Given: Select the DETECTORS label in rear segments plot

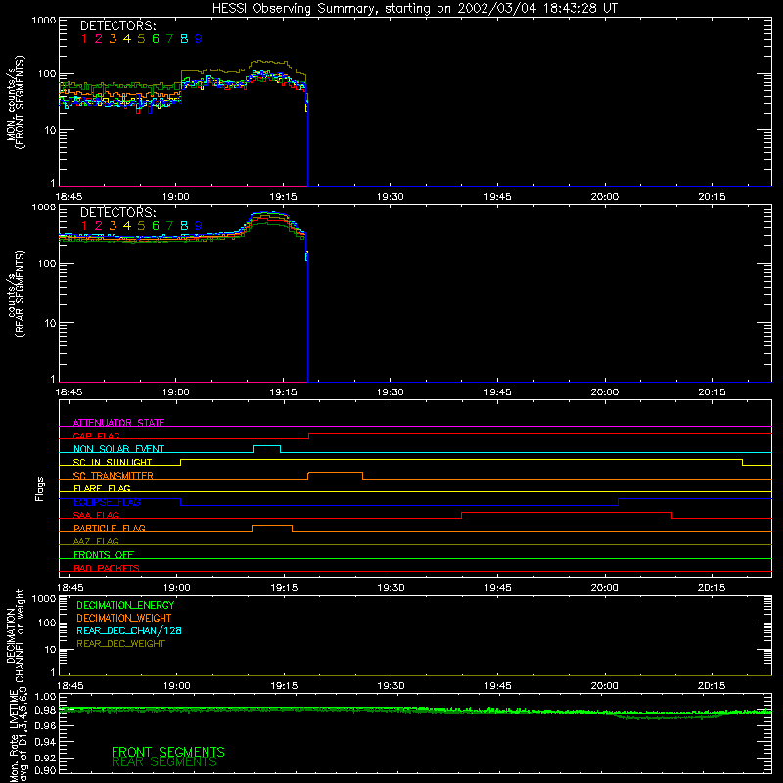Looking at the screenshot, I should click(x=117, y=213).
